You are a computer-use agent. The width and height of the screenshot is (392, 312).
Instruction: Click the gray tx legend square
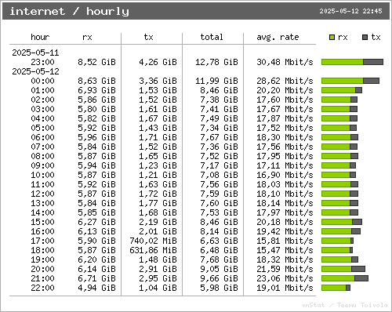pos(365,38)
